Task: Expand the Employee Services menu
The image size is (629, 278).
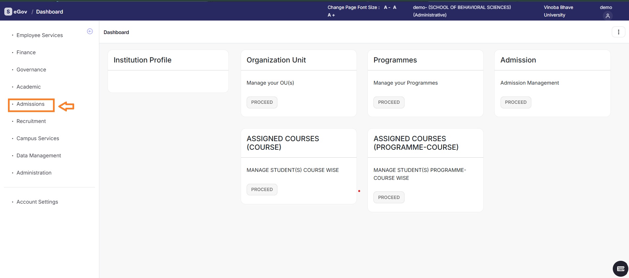Action: point(39,35)
